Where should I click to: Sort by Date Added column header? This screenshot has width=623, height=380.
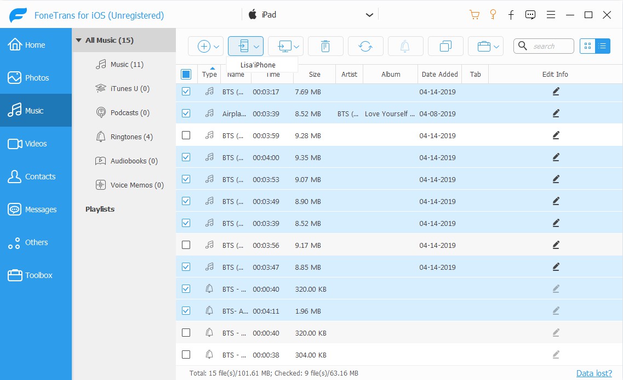coord(440,75)
